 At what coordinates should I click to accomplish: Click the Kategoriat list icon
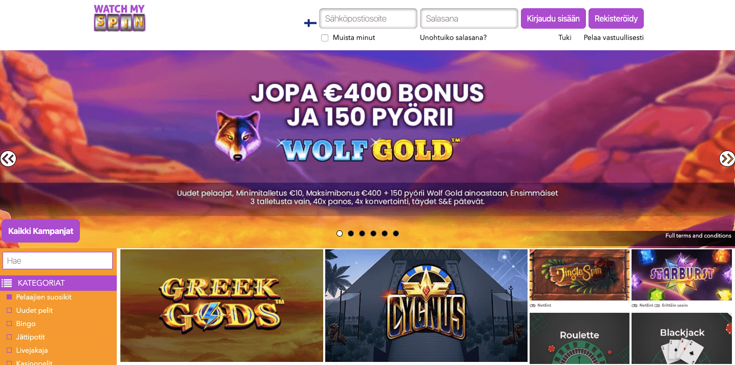[7, 283]
